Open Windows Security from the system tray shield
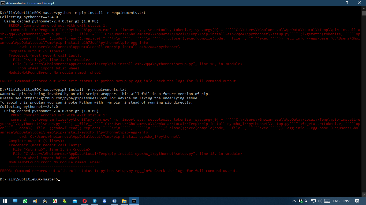The width and height of the screenshot is (366, 205). pyautogui.click(x=301, y=201)
